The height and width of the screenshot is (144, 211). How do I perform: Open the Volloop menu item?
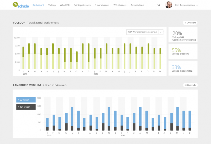point(52,5)
